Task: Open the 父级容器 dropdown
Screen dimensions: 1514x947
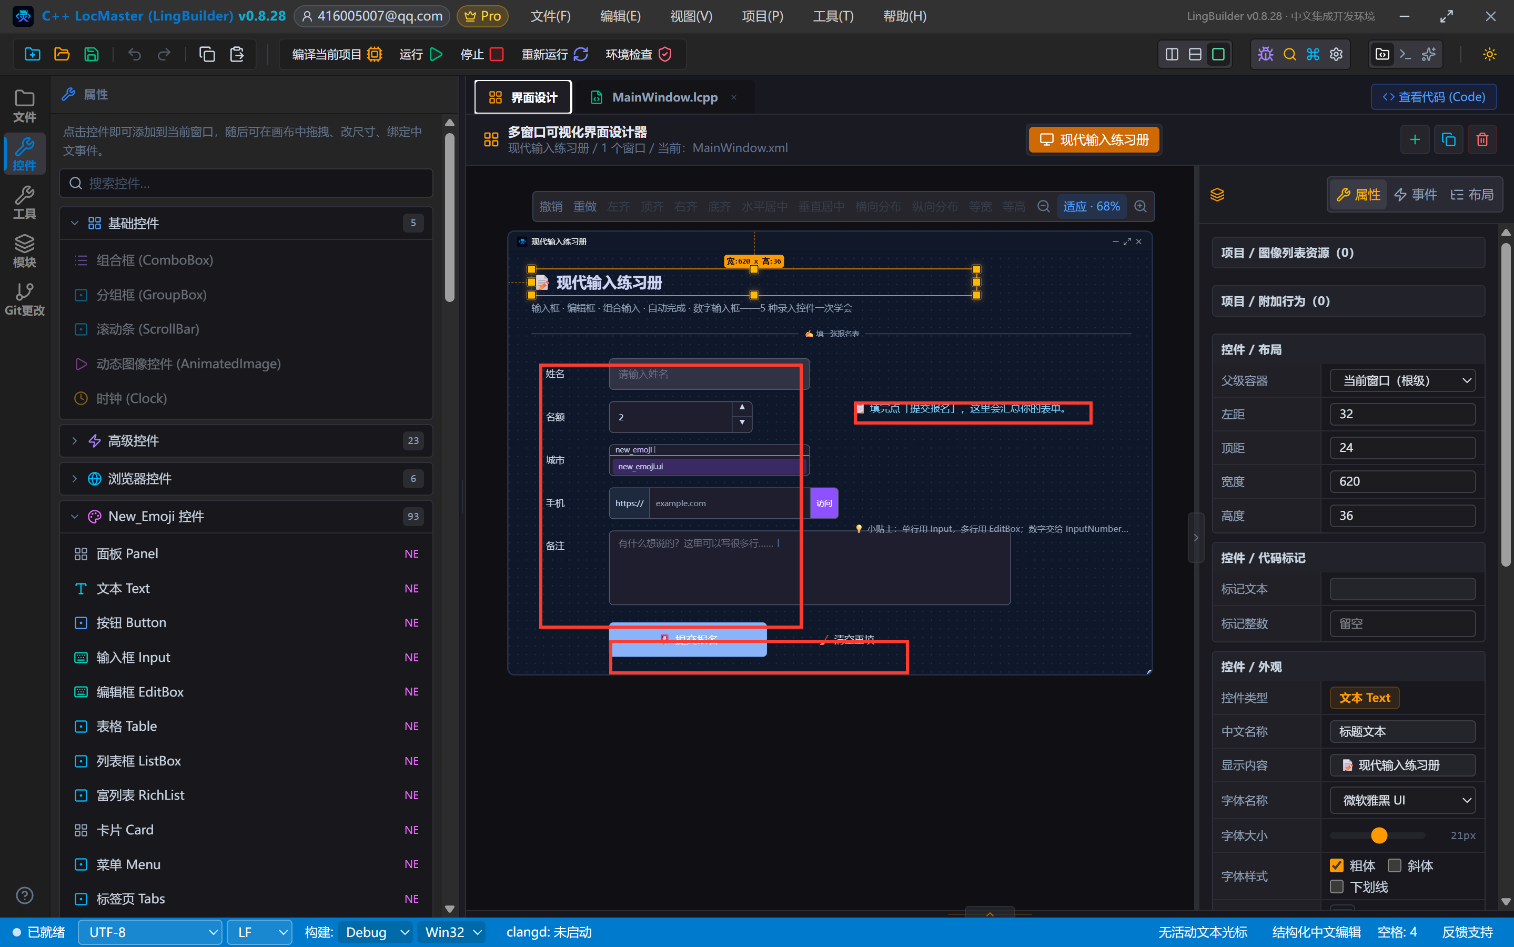Action: (1402, 381)
